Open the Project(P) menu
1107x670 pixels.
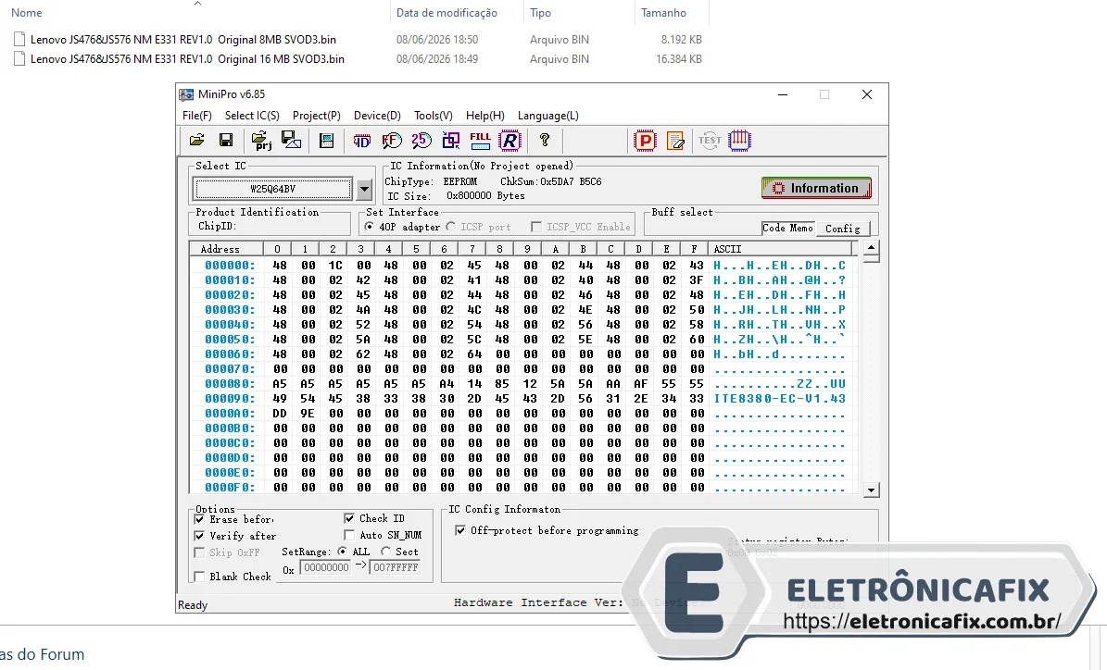[316, 116]
